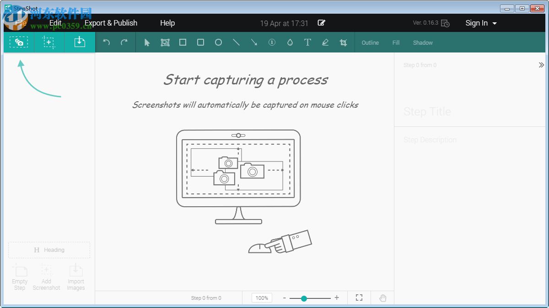
Task: Open the Shadow options
Action: tap(423, 42)
